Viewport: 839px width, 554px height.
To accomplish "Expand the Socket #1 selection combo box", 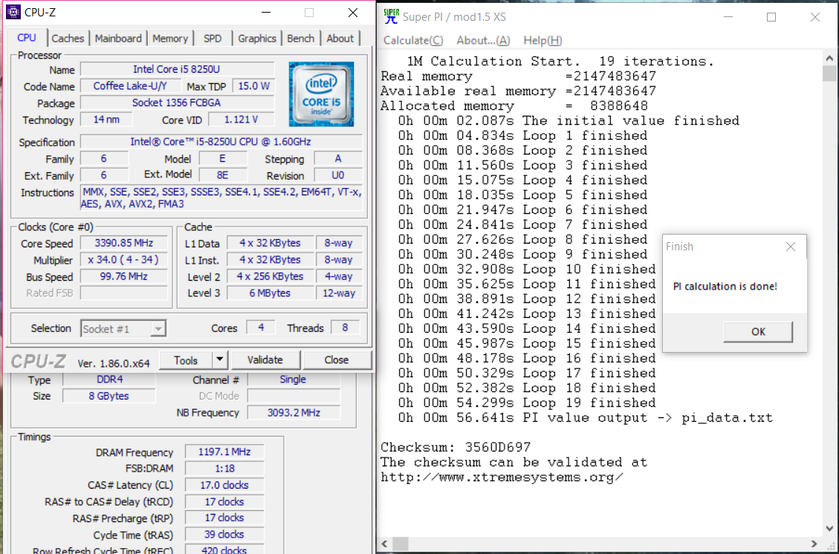I will pyautogui.click(x=158, y=329).
